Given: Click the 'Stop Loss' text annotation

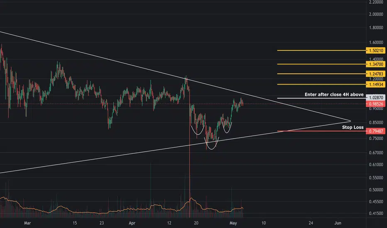Looking at the screenshot, I should click(x=353, y=127).
